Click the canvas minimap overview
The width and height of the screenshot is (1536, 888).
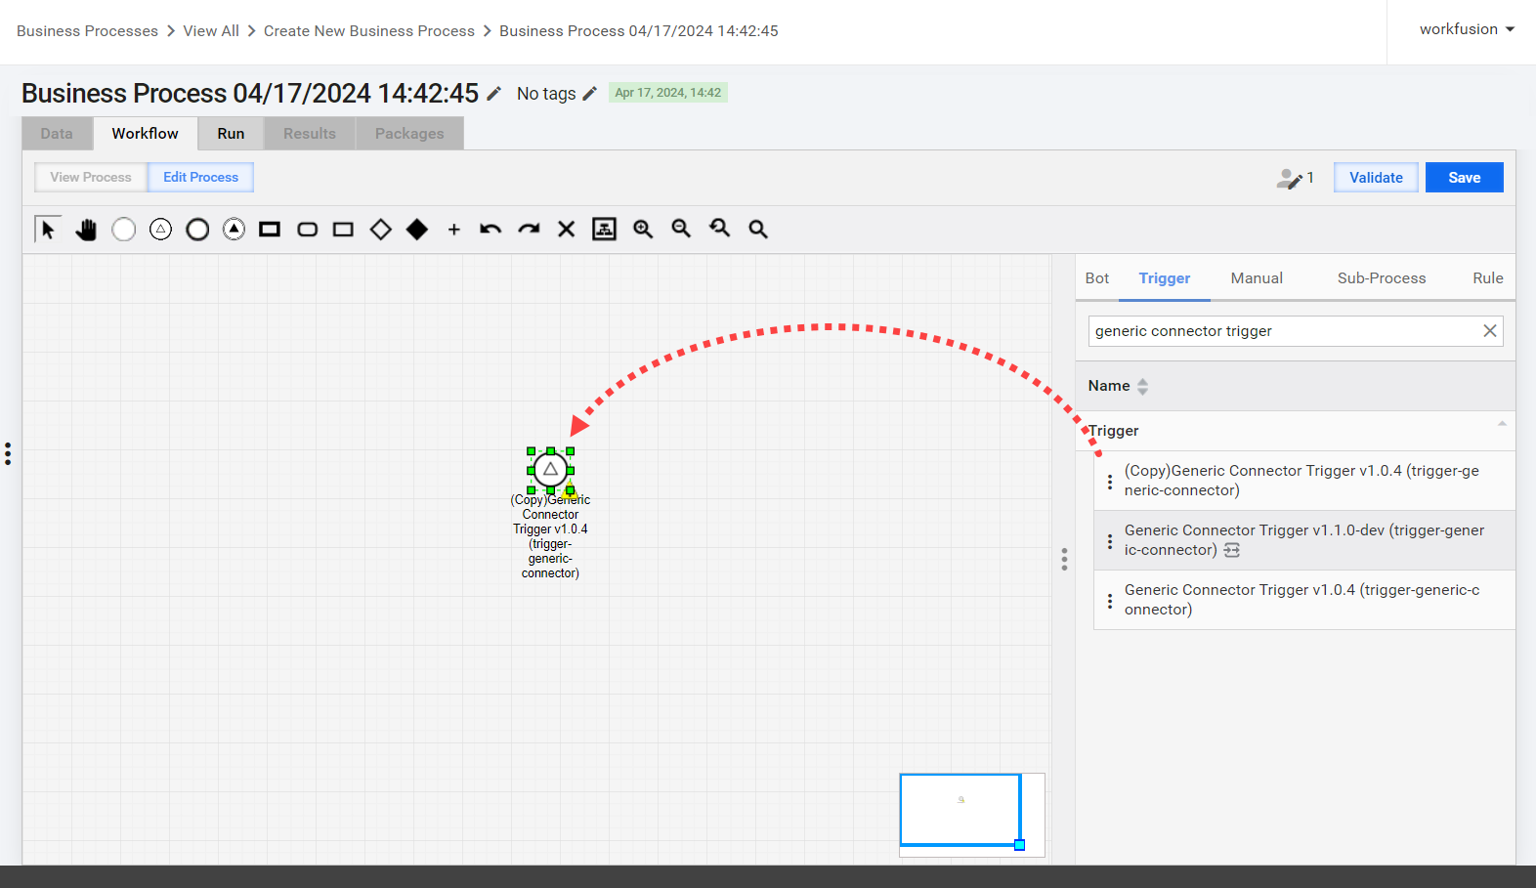[972, 815]
